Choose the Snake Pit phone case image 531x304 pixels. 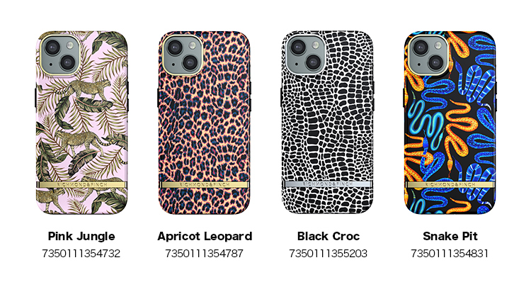[x=450, y=123]
